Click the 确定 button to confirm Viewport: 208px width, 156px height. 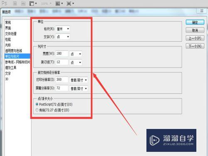[x=195, y=22]
